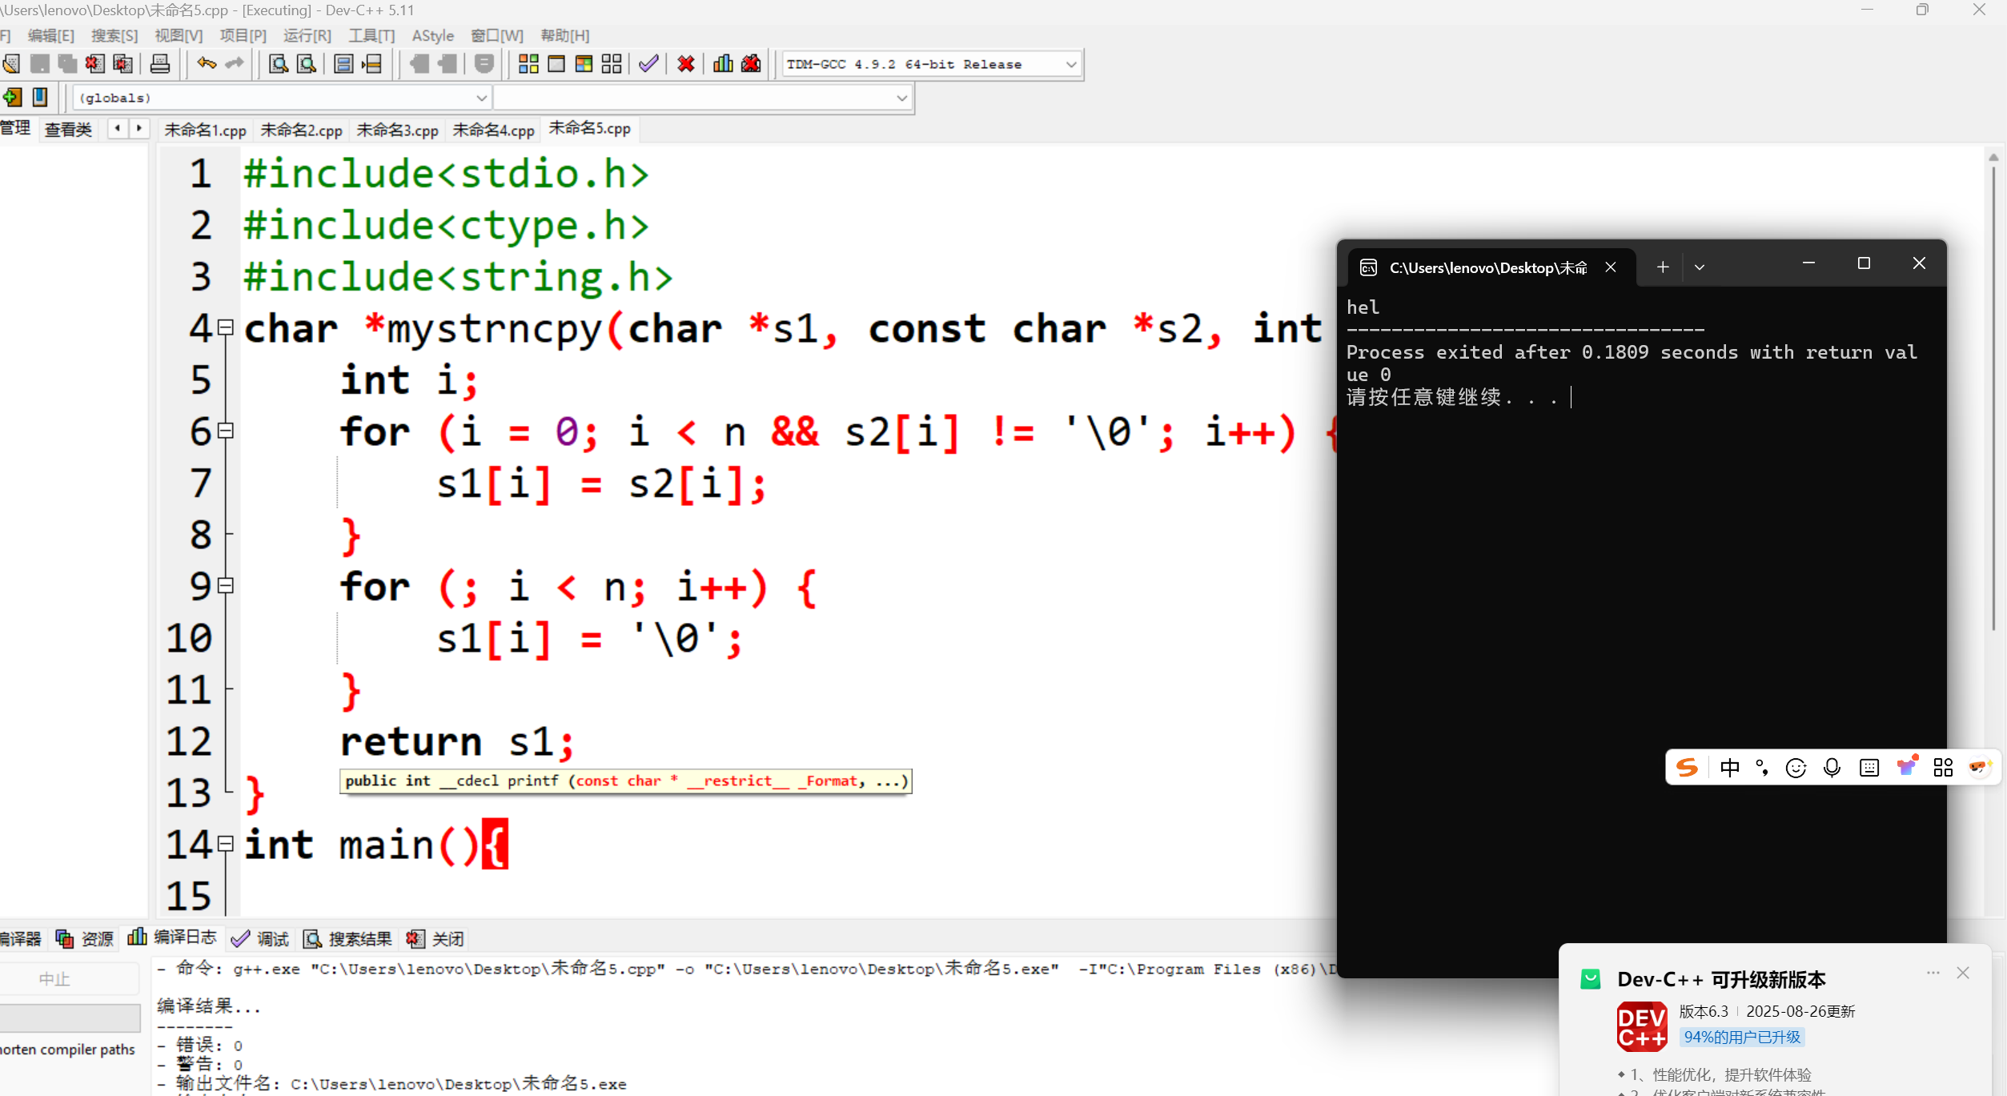Screen dimensions: 2007x1096
Task: Click the insert bookmark icon with green plus
Action: click(12, 98)
